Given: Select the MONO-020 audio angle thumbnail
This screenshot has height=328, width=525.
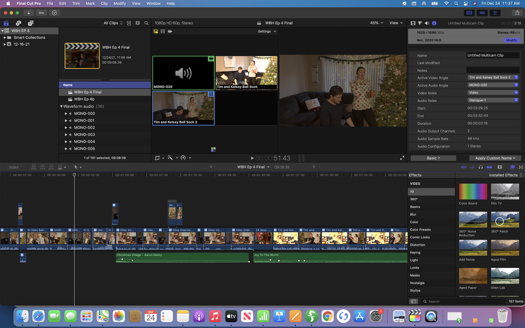Looking at the screenshot, I should point(183,73).
